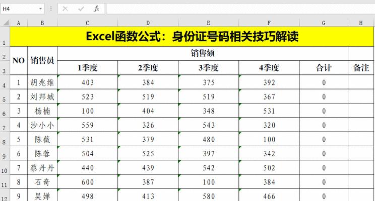
Task: Select the name cell '吴婵'
Action: [x=42, y=195]
